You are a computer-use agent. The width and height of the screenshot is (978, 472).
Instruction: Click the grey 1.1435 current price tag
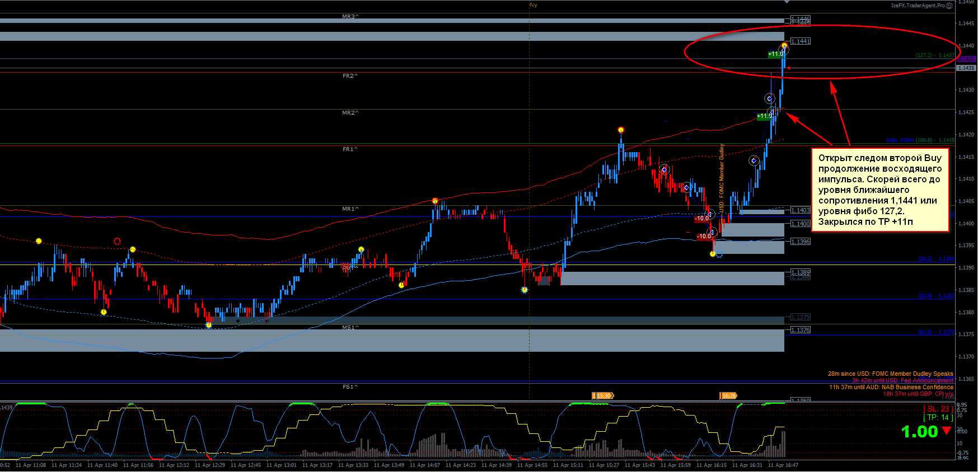[x=966, y=68]
